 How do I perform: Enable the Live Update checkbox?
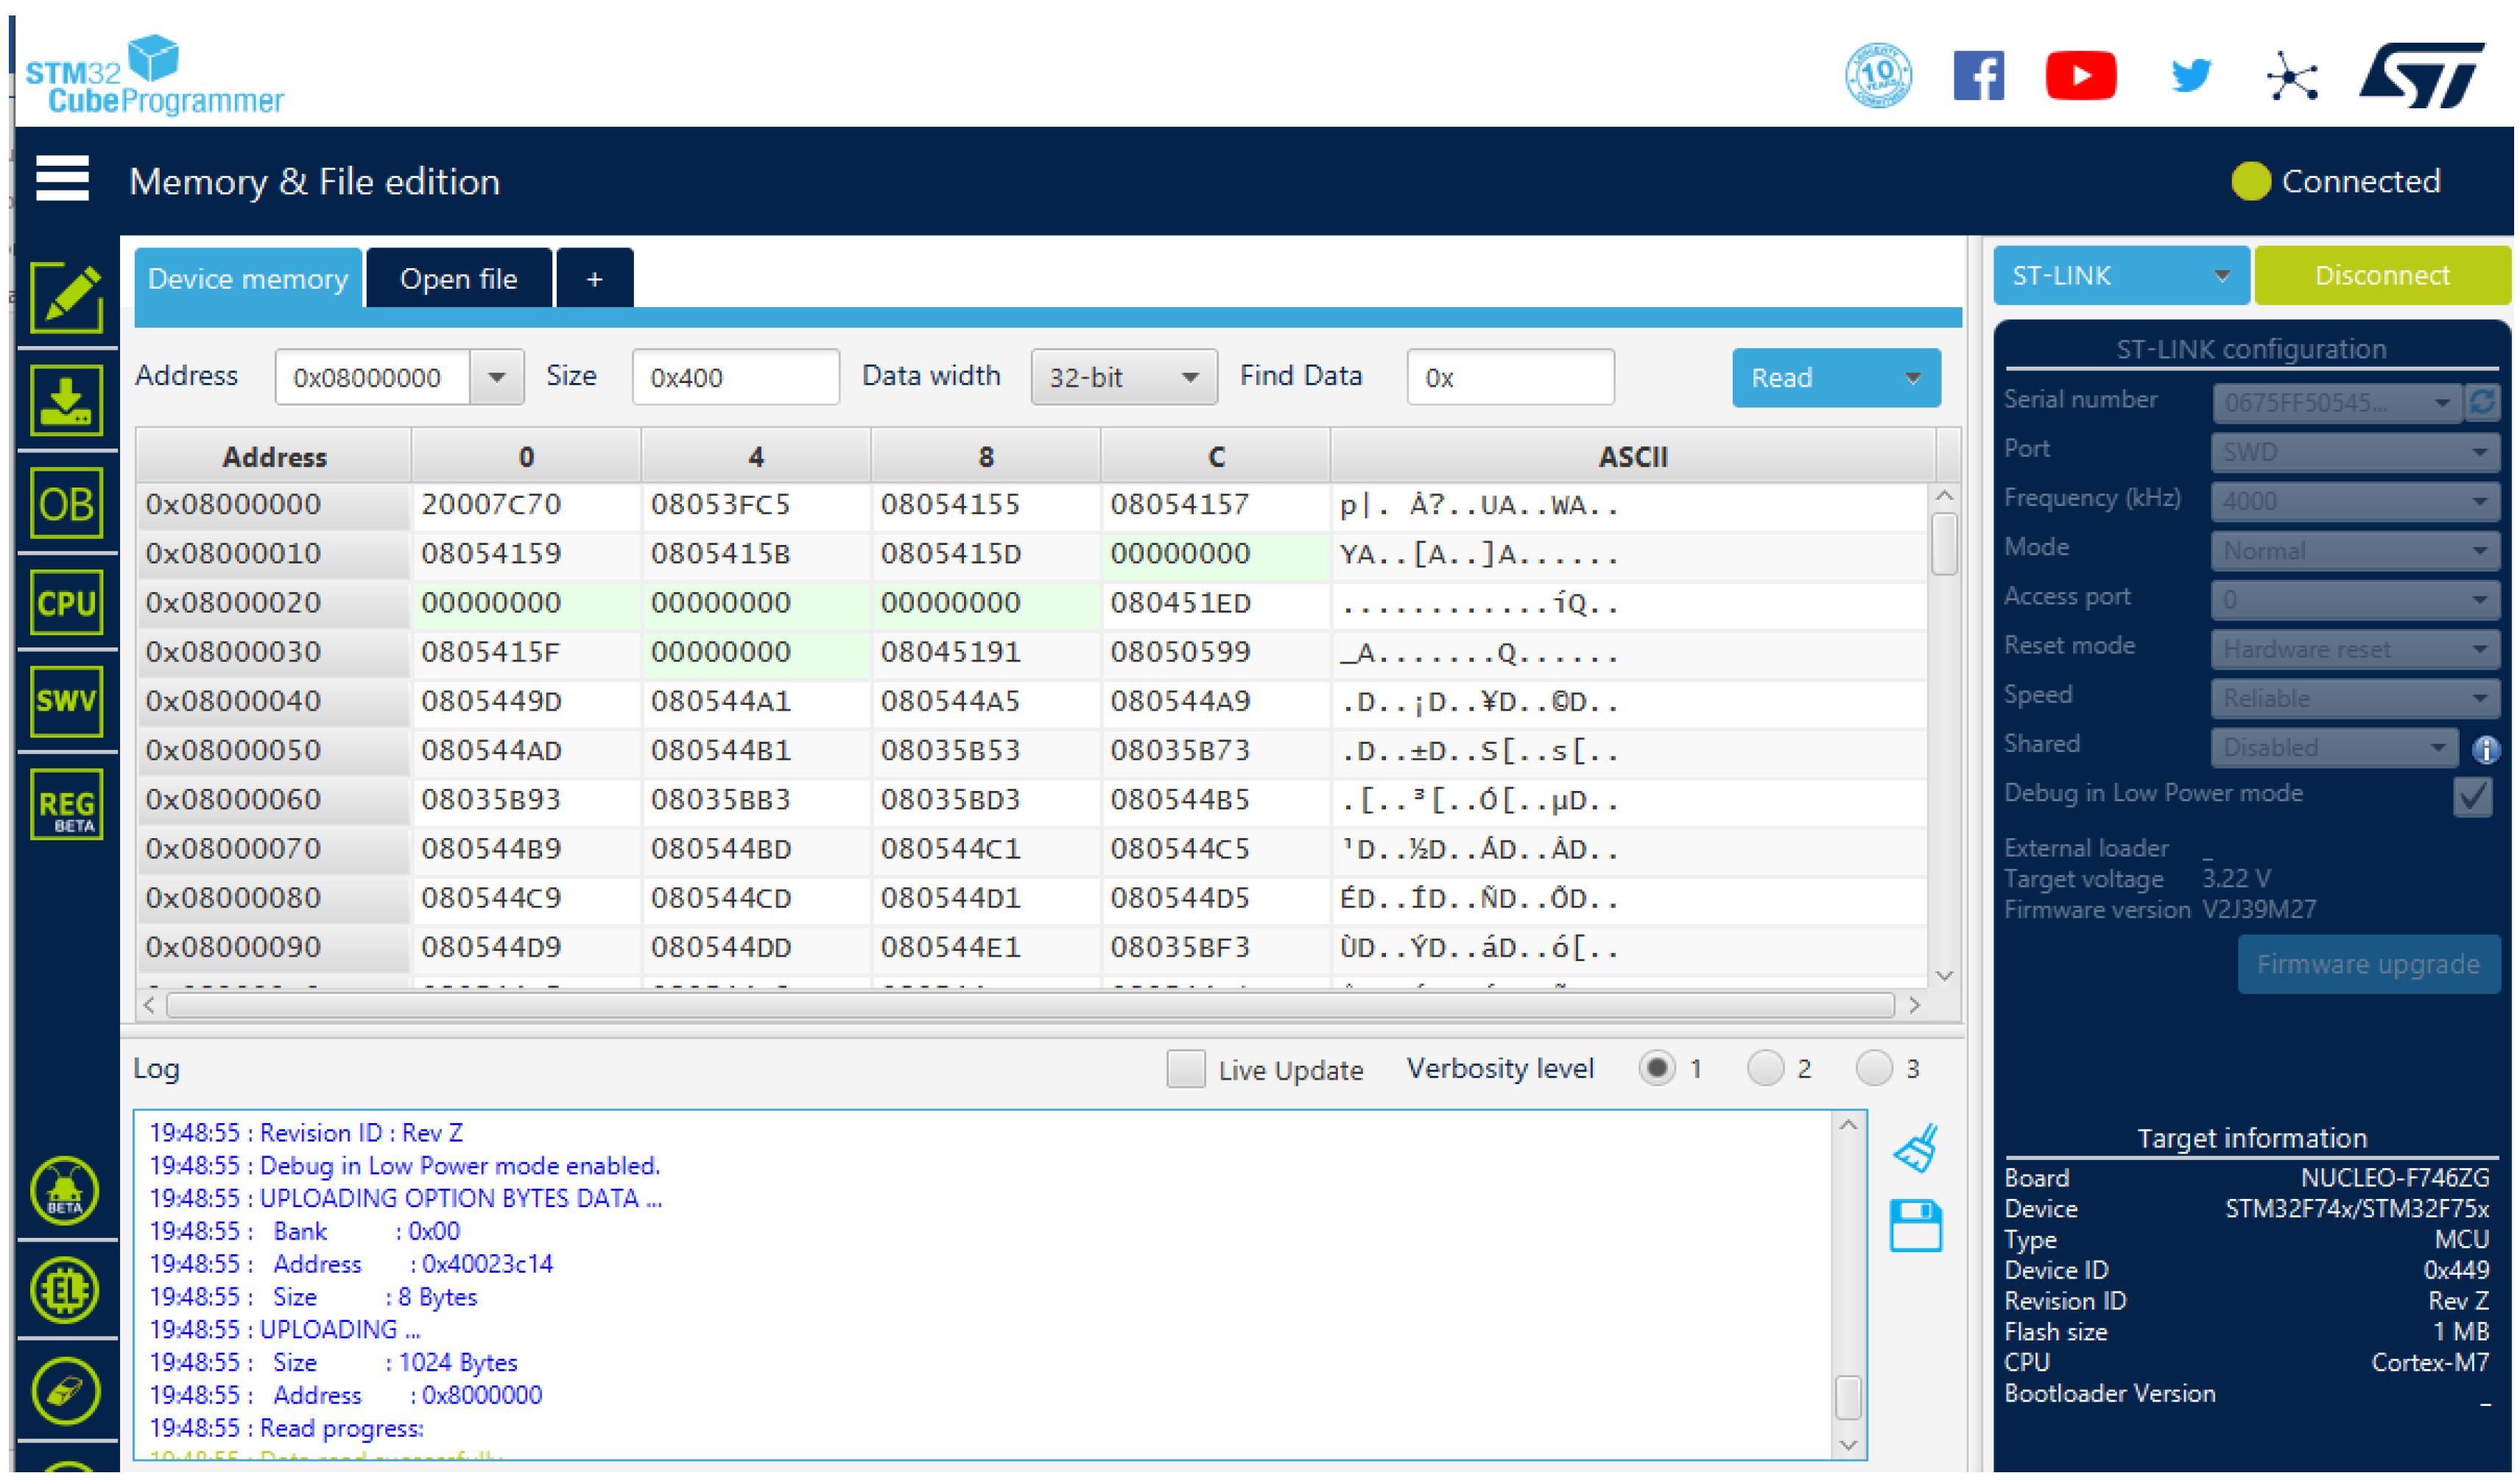pyautogui.click(x=1187, y=1070)
